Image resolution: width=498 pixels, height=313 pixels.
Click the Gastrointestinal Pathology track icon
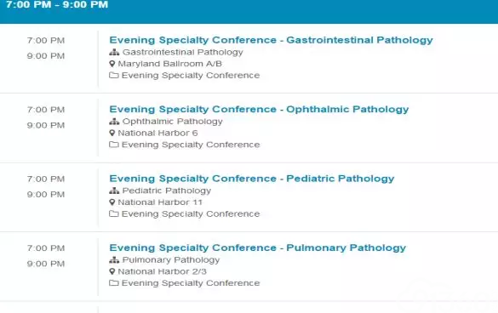tap(114, 52)
